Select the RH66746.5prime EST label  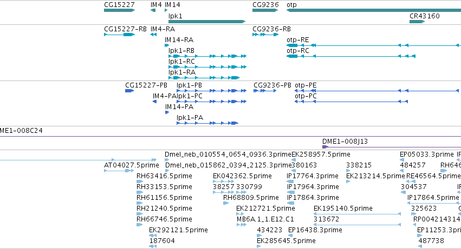[x=164, y=219]
